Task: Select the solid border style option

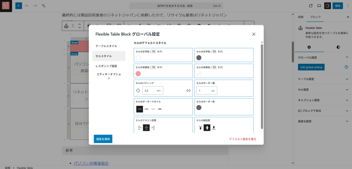Action: 140,109
